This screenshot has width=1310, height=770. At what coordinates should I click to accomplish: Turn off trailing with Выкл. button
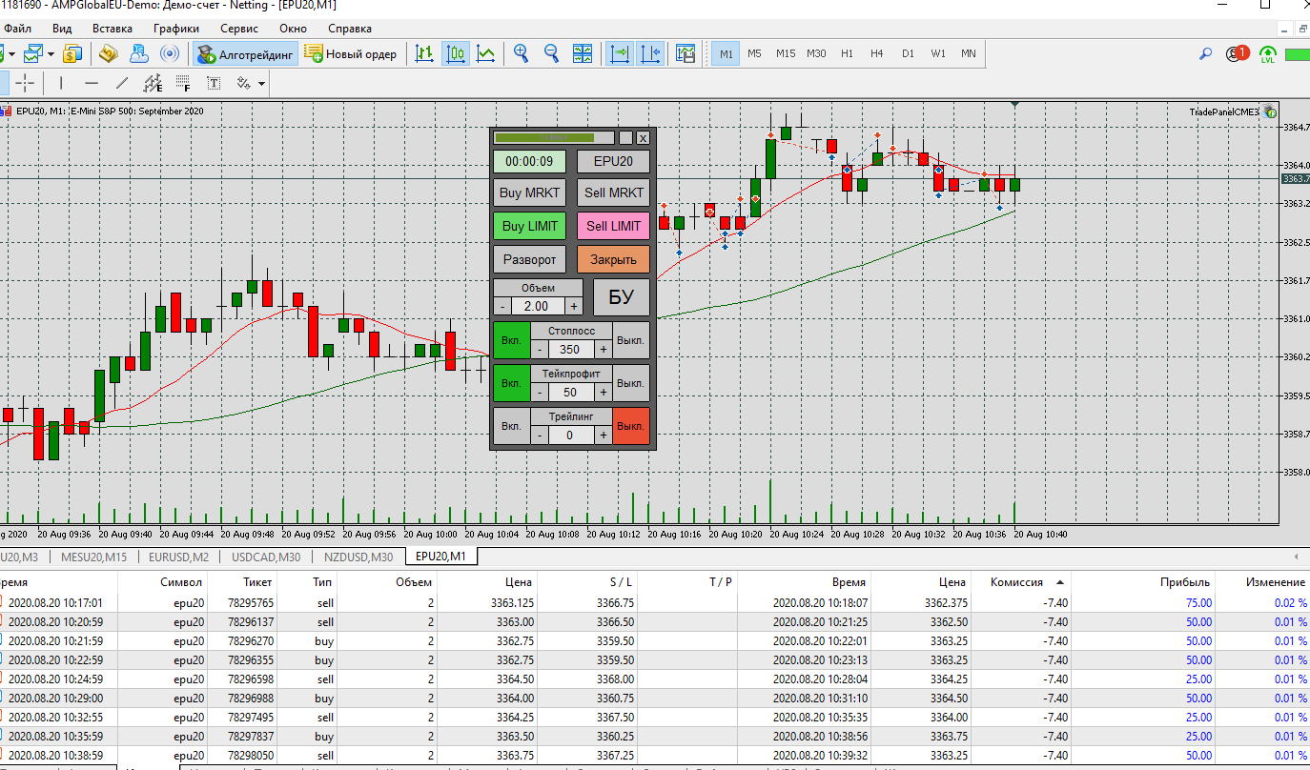pyautogui.click(x=630, y=426)
